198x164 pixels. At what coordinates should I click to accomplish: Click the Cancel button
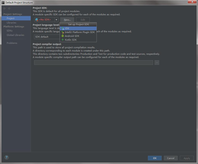[171, 158]
